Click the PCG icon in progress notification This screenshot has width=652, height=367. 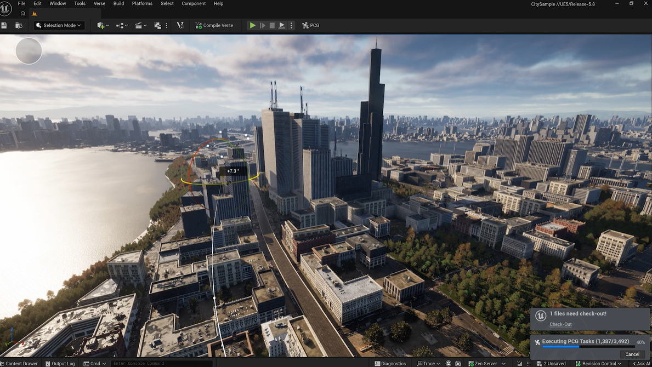(x=537, y=342)
